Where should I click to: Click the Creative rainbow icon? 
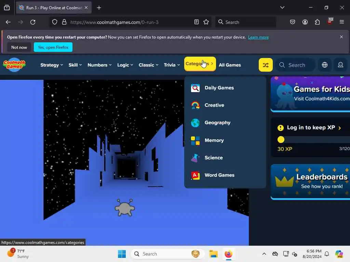(x=195, y=105)
